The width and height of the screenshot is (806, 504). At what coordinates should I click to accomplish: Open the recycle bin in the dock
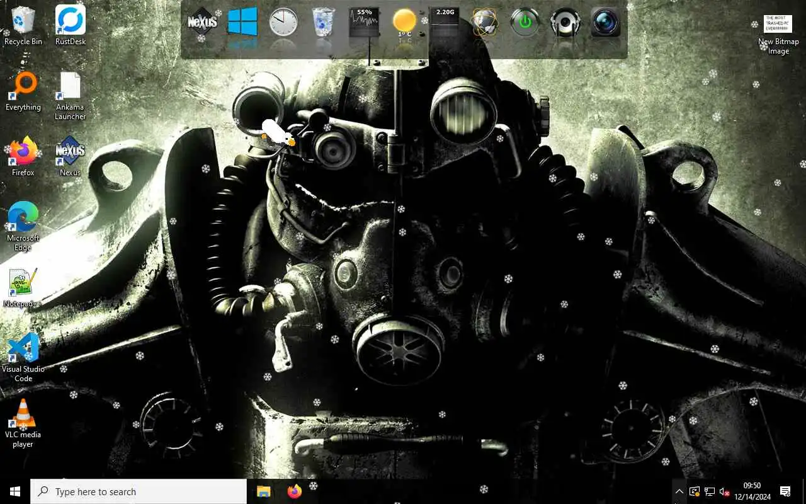pyautogui.click(x=323, y=22)
